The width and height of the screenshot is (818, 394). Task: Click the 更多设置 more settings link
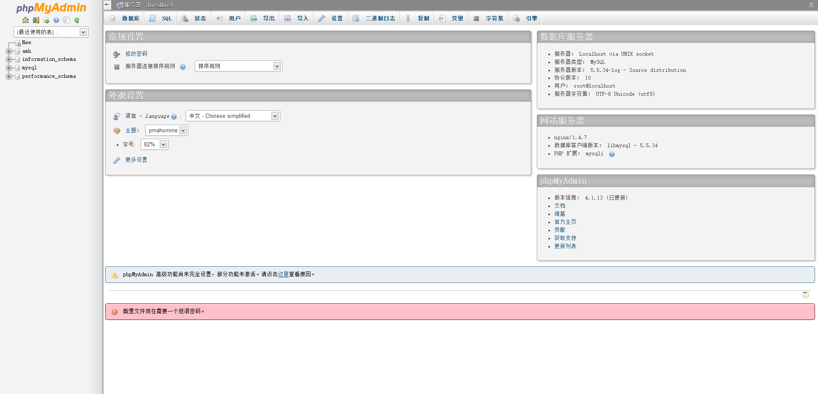pos(136,160)
